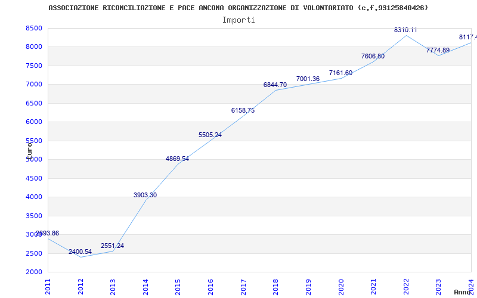
Task: Click the y-axis tick 6000
Action: [34, 122]
